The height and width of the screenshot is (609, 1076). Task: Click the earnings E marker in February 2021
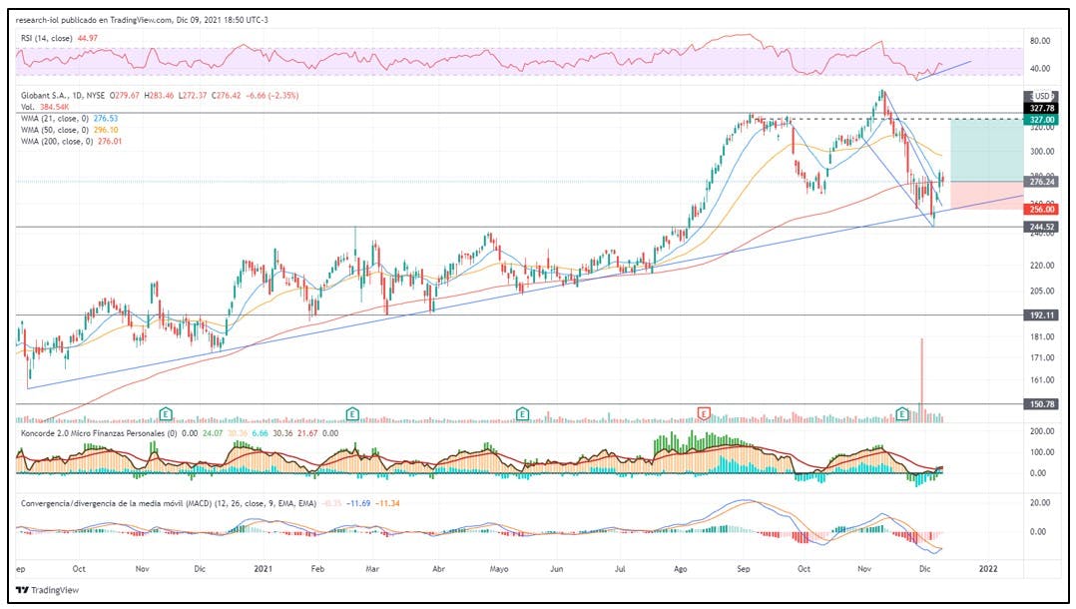pos(352,413)
